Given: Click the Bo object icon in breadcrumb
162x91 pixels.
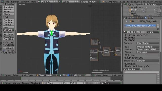Looking at the screenshot, I should [x=131, y=21].
